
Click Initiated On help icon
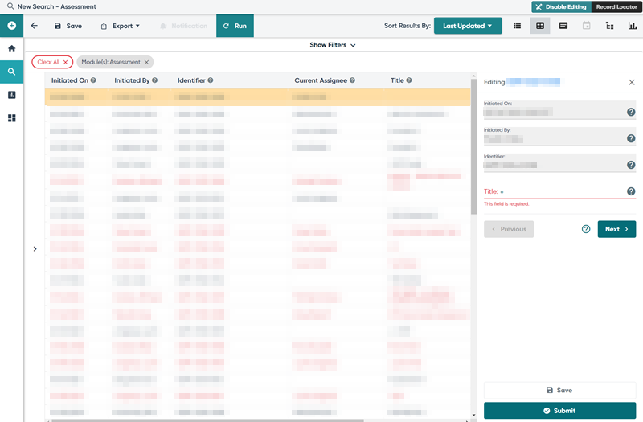click(x=93, y=80)
